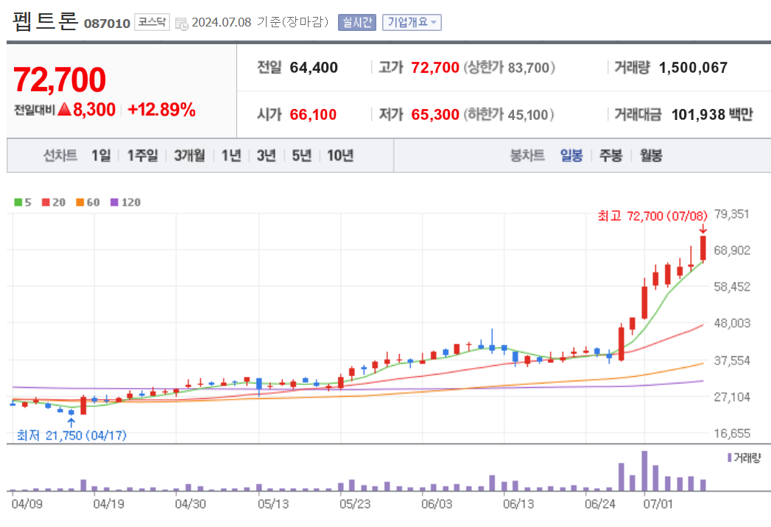
Task: Click the last red candlestick at 07/08
Action: tap(703, 248)
